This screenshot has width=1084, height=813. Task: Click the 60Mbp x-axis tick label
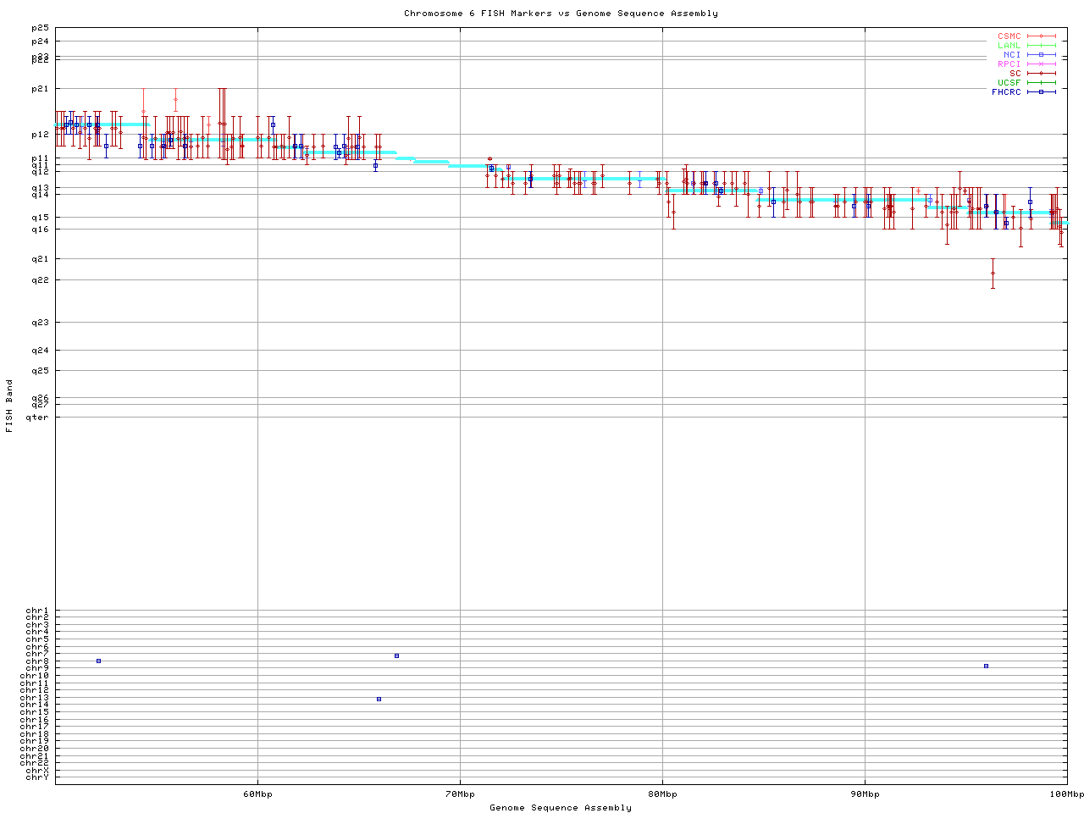coord(257,794)
